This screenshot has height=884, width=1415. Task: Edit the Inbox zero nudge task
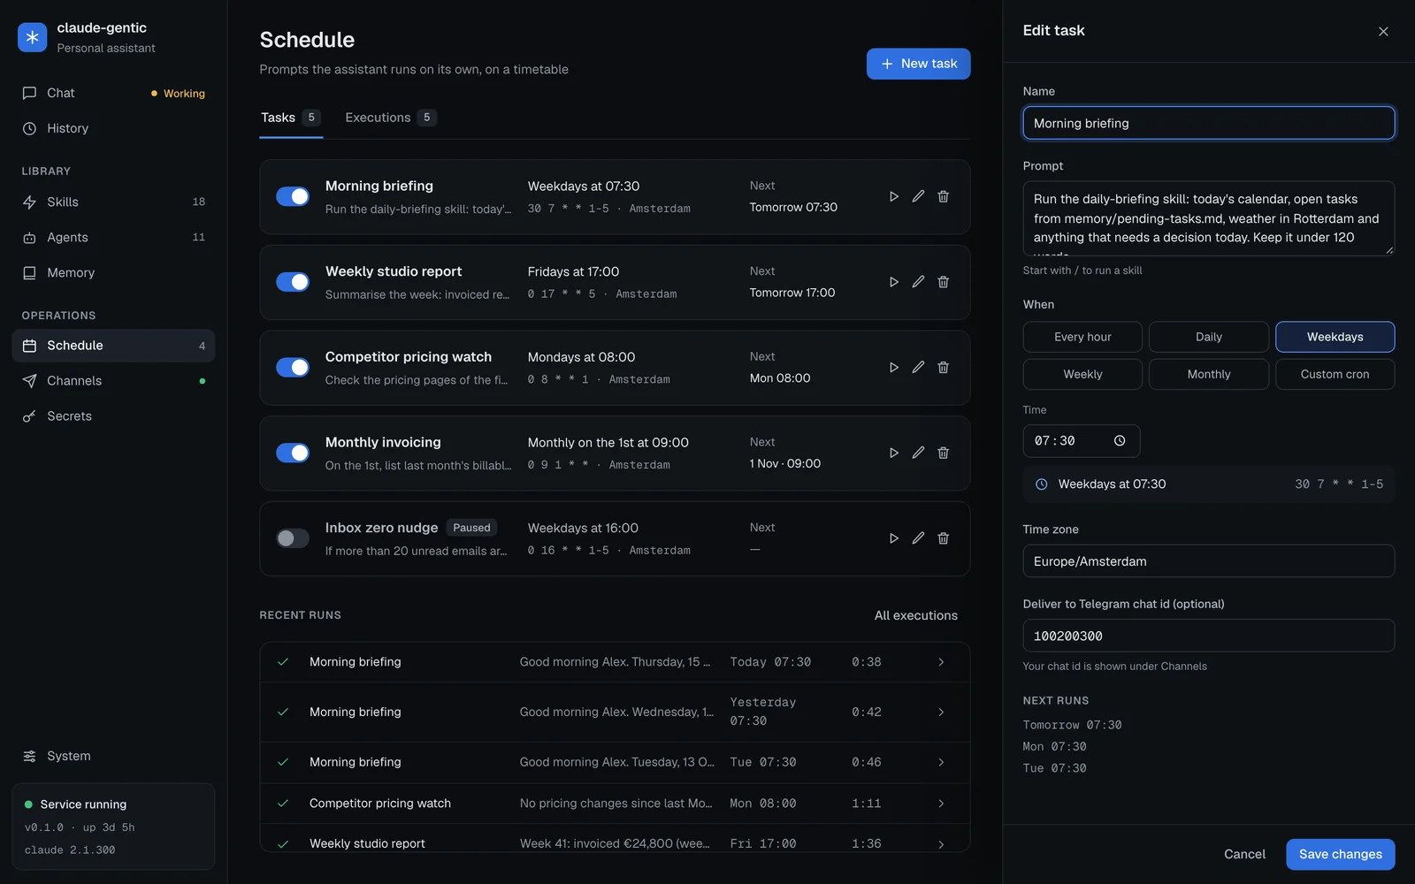(x=918, y=538)
